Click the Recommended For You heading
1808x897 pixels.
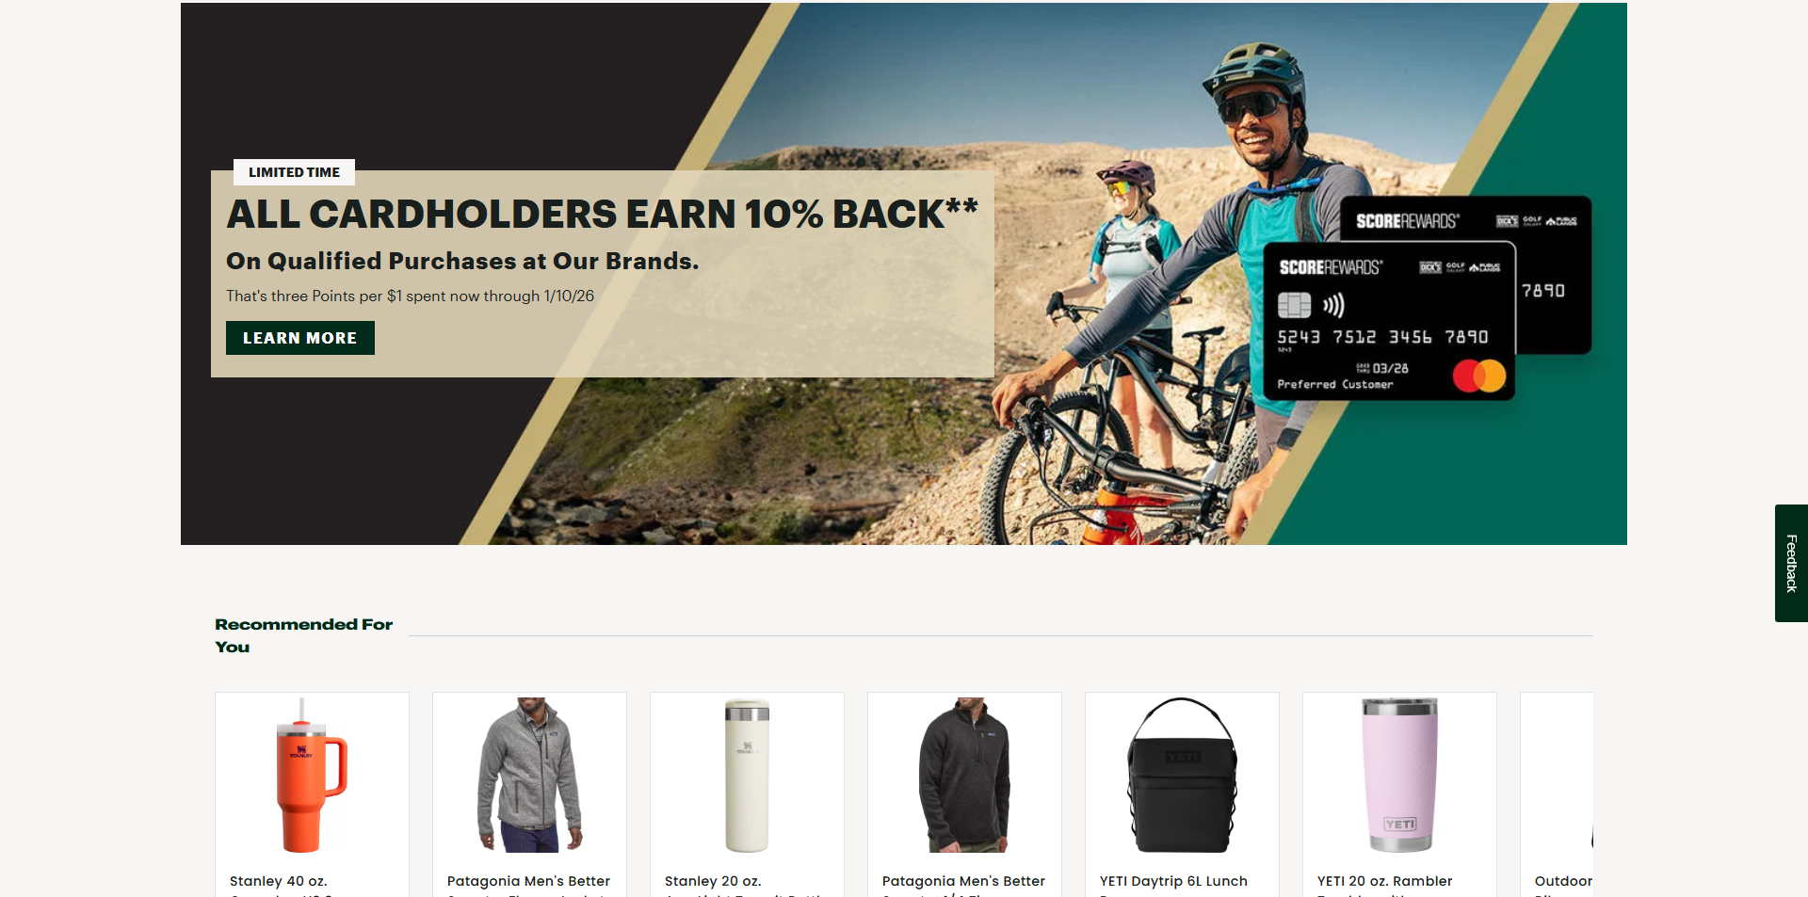pos(303,635)
